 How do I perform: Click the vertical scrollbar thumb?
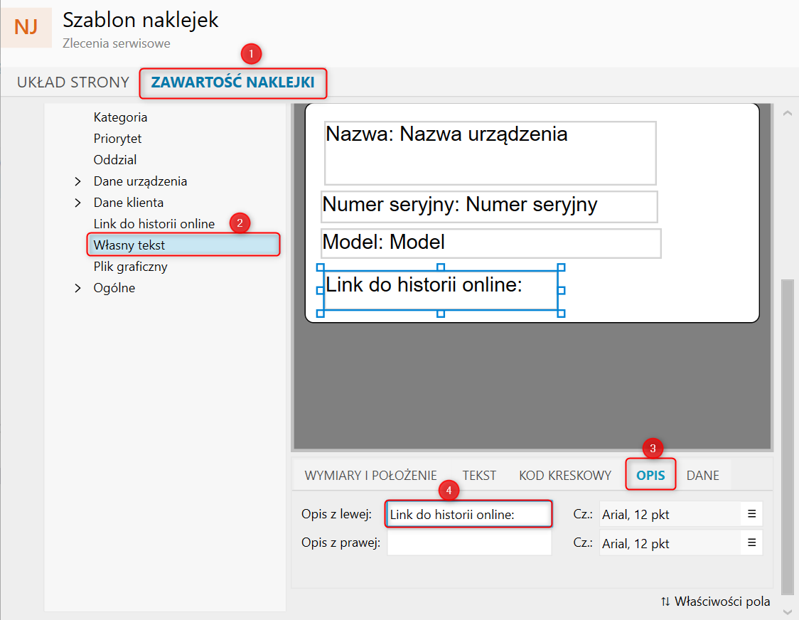(x=788, y=437)
